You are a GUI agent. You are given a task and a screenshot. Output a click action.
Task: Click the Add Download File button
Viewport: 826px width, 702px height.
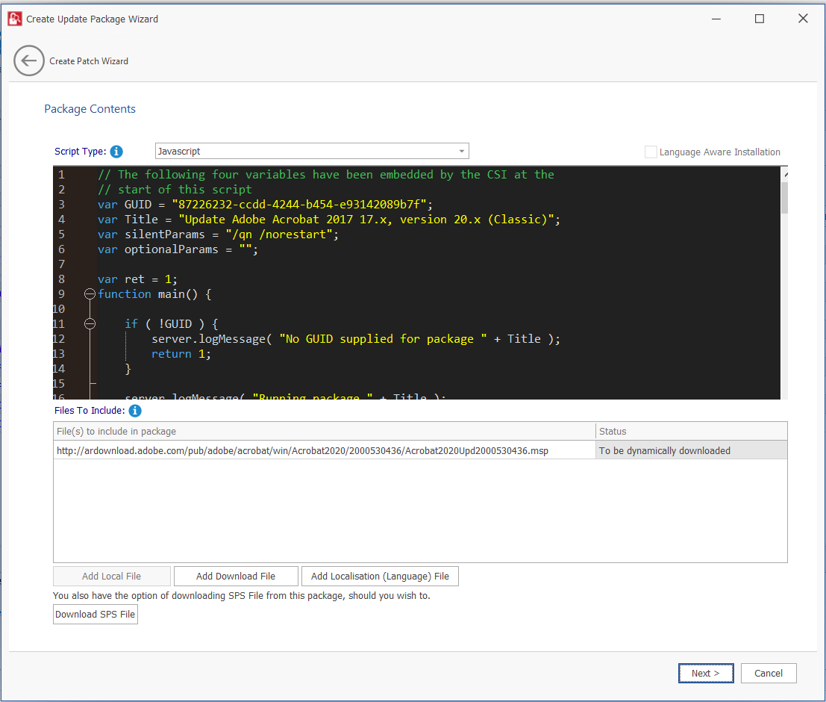[x=236, y=576]
